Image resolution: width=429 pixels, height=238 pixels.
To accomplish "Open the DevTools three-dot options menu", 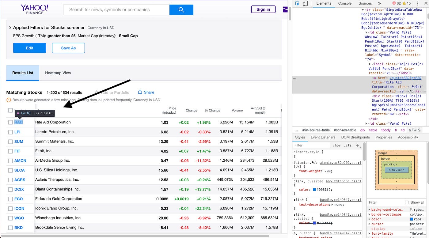I will click(418, 3).
